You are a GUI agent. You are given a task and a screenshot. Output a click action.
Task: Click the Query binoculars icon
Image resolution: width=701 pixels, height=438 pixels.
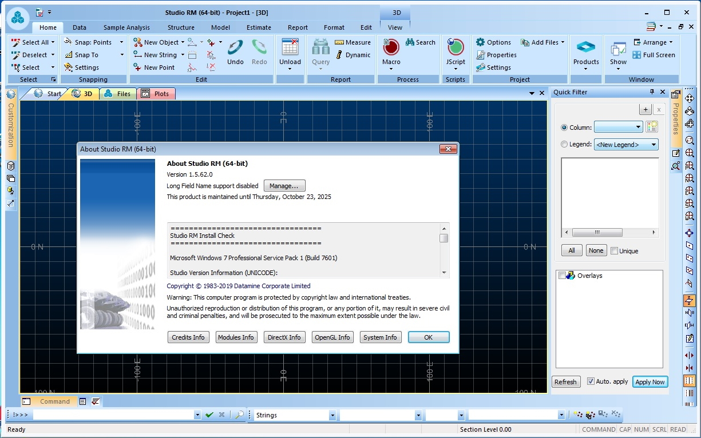tap(320, 47)
